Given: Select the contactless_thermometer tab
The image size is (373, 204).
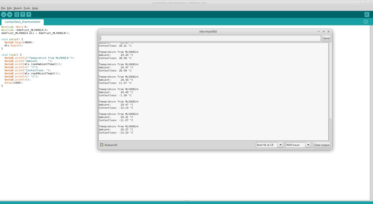Looking at the screenshot, I should click(x=23, y=22).
